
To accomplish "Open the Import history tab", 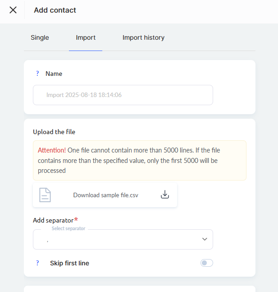I will (x=143, y=37).
